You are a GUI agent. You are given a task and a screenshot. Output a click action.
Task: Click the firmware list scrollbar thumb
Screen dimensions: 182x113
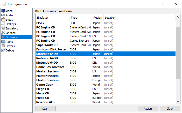tap(178, 53)
